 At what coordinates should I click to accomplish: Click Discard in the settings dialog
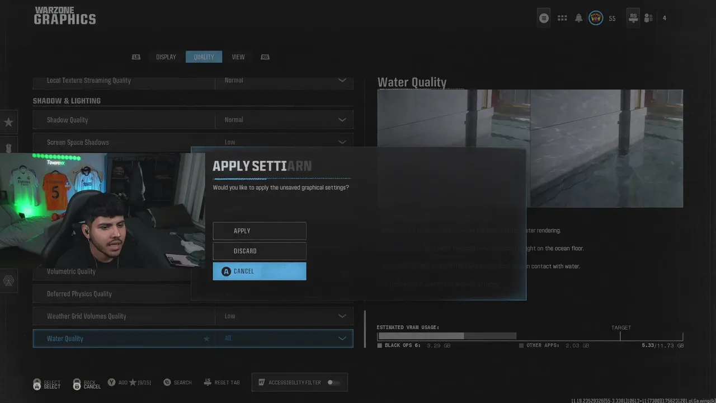(260, 251)
